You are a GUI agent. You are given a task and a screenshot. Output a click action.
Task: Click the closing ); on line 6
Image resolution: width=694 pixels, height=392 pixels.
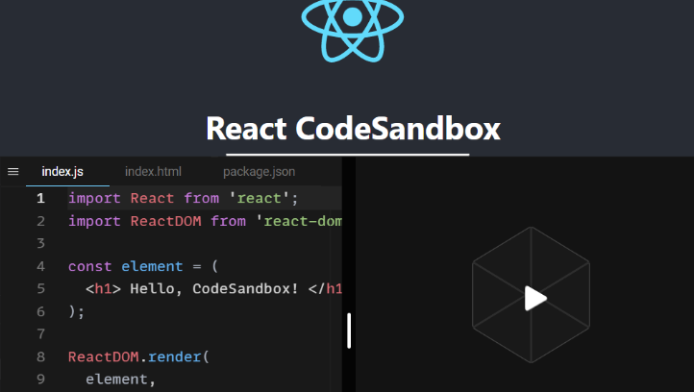coord(76,311)
